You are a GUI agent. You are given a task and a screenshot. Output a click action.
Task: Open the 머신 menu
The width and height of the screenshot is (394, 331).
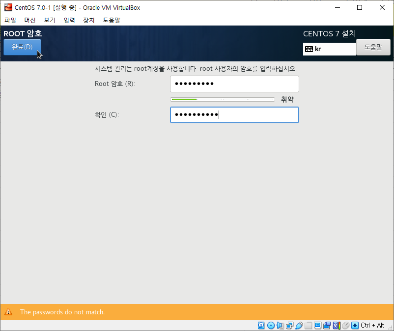point(30,20)
